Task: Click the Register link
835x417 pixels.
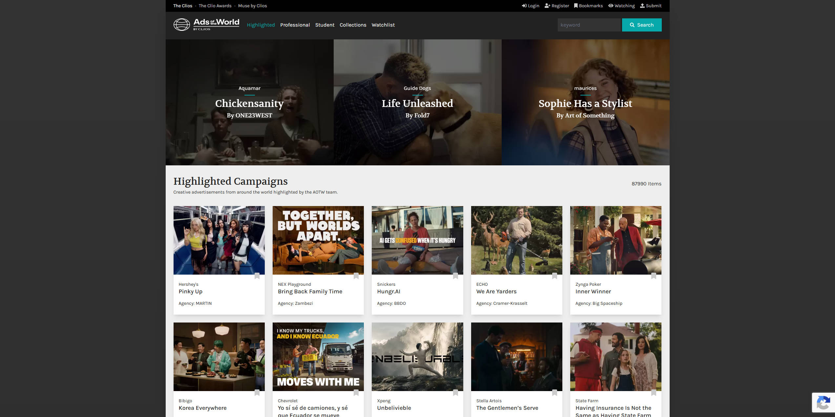Action: tap(557, 6)
